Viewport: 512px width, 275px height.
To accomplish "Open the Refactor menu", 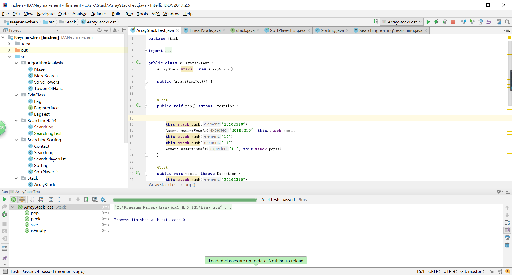I will click(x=99, y=14).
